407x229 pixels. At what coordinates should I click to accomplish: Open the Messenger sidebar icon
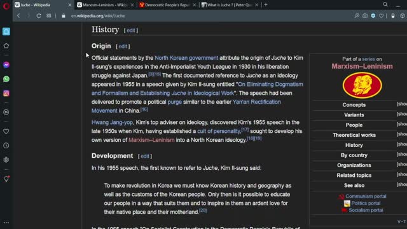click(6, 65)
